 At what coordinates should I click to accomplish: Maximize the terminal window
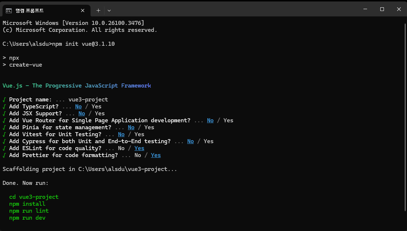pyautogui.click(x=382, y=9)
